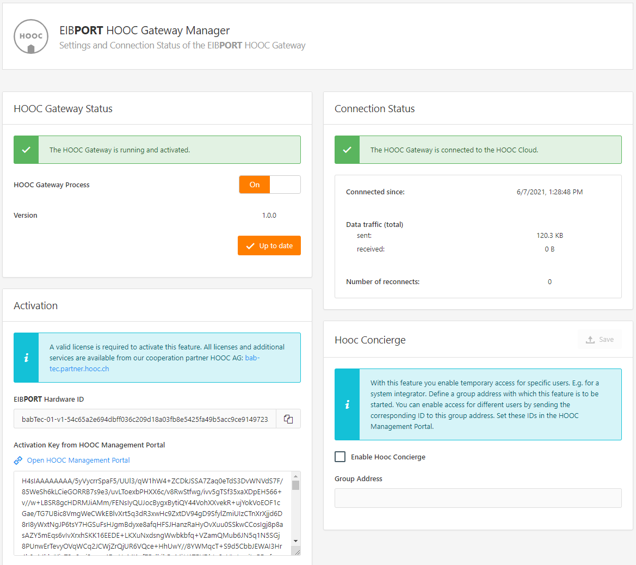This screenshot has width=636, height=565.
Task: Open HOOC Management Portal link
Action: [78, 460]
